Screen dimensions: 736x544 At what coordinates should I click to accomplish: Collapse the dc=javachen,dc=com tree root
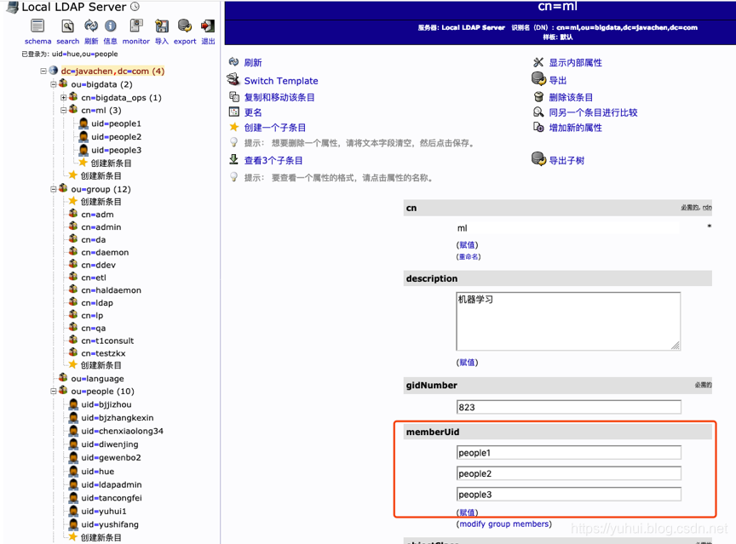(43, 72)
